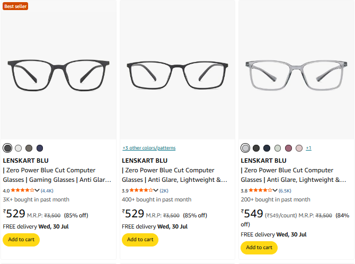Choose the maroon swatch on third product

[x=288, y=148]
